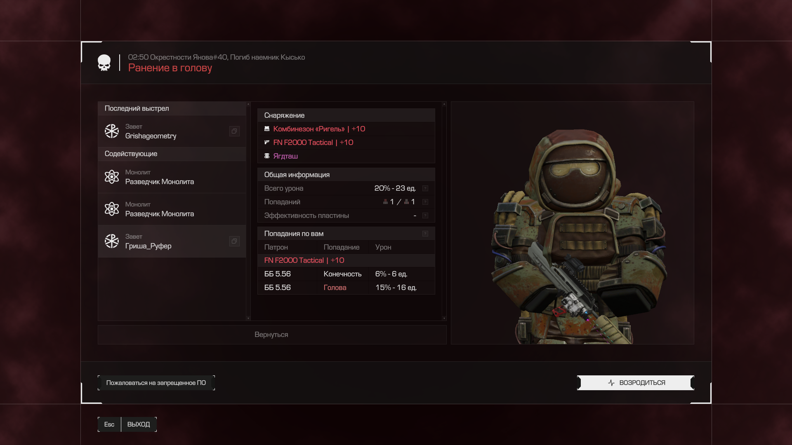The width and height of the screenshot is (792, 445).
Task: Click Вернуться button
Action: pos(272,335)
